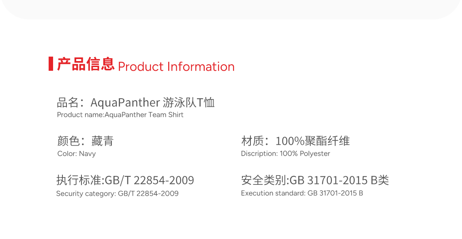Select the 100%聚酯纤维 material value
Viewport: 462px width, 239px height.
[x=312, y=141]
